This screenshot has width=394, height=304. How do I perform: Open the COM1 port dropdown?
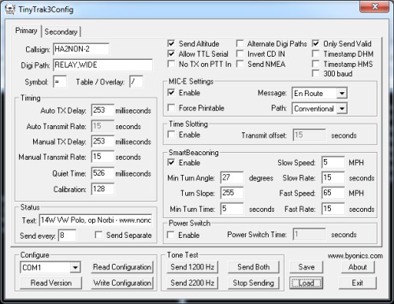coord(75,268)
